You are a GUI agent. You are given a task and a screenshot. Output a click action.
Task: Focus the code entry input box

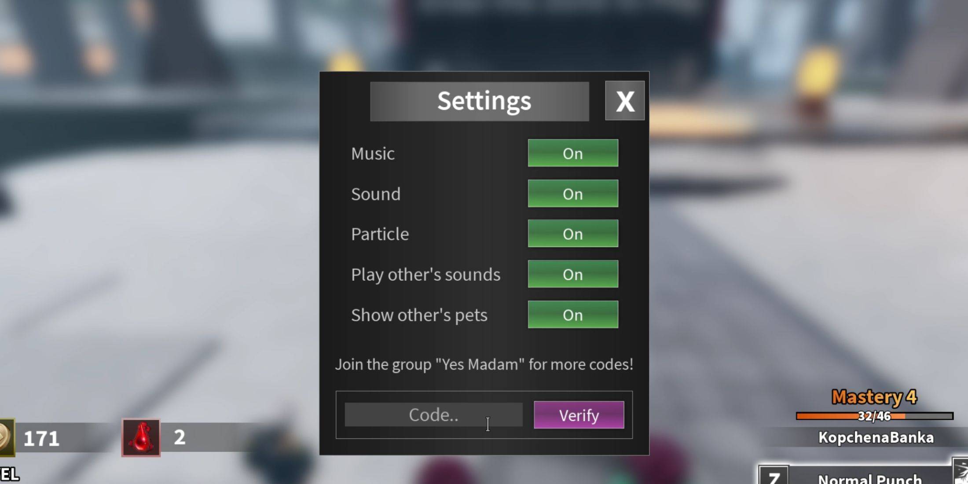click(x=433, y=414)
